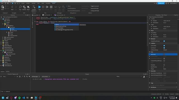This screenshot has height=100, width=179.
Task: Open the HOME ribbon tab
Action: [x=23, y=3]
